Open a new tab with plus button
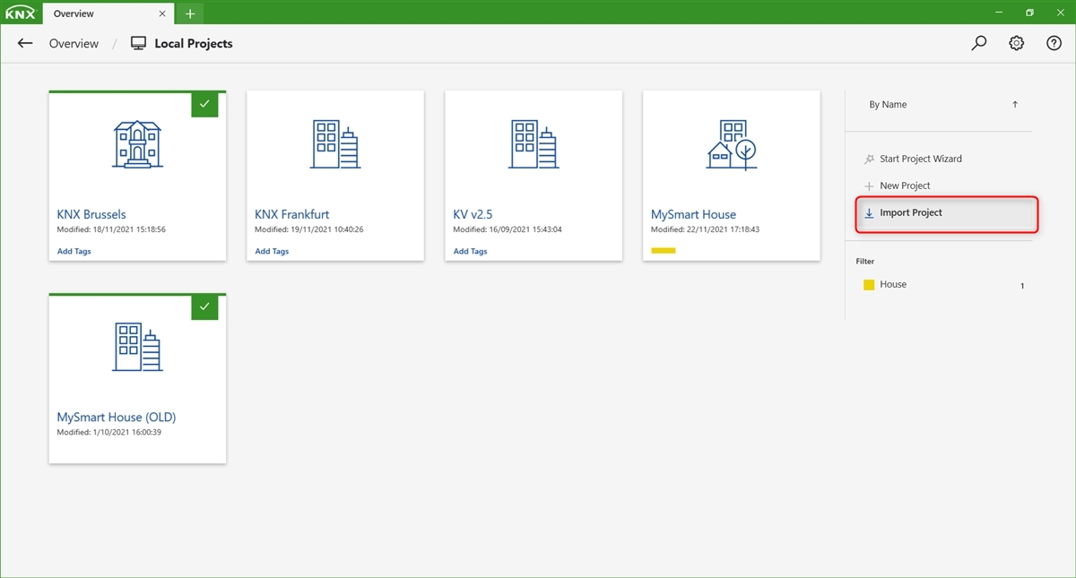Image resolution: width=1076 pixels, height=578 pixels. pos(190,13)
